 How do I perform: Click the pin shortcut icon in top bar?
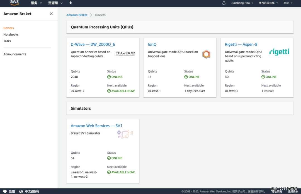71,3
